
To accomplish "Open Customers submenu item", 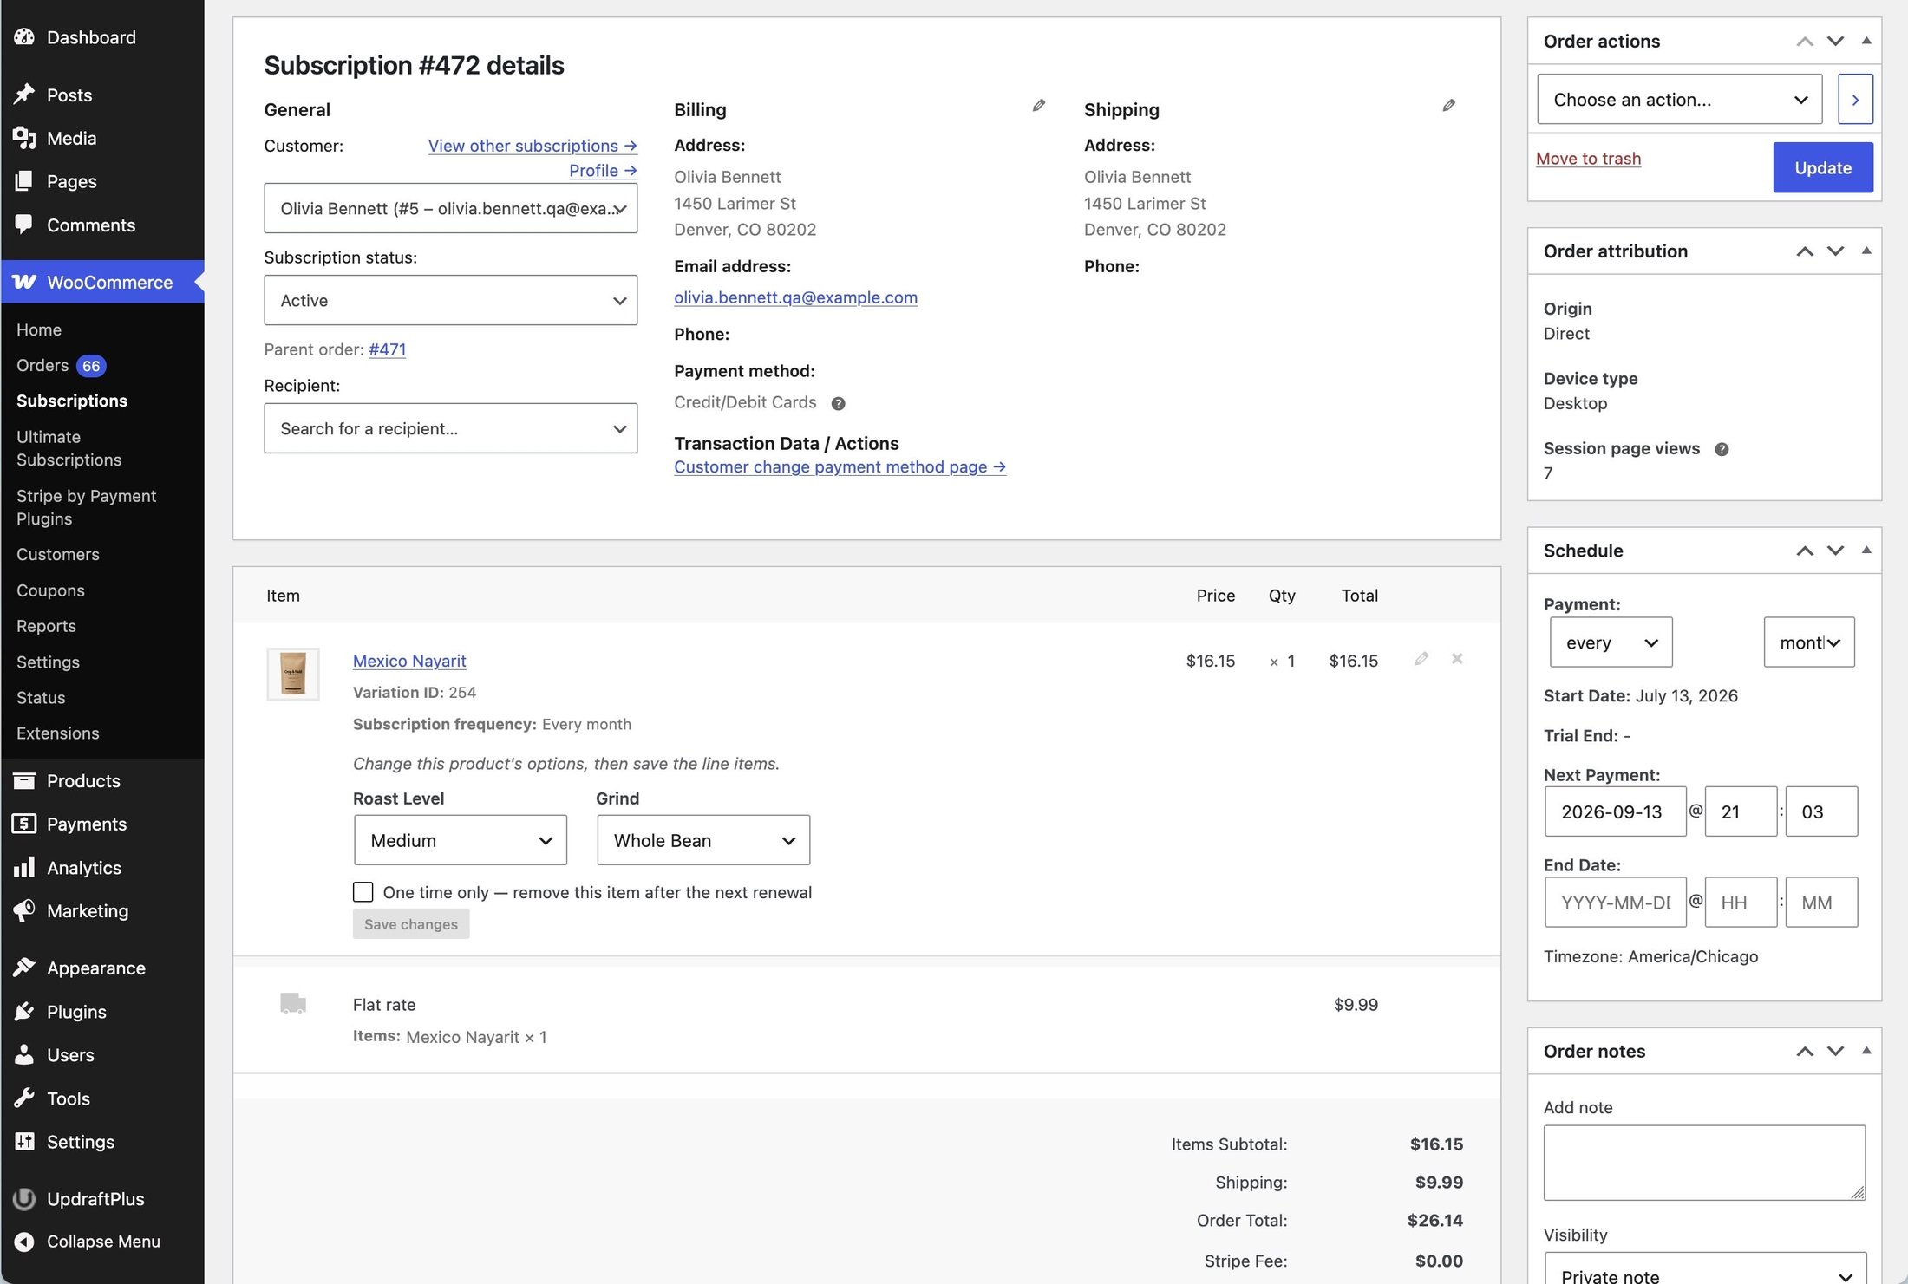I will [58, 554].
